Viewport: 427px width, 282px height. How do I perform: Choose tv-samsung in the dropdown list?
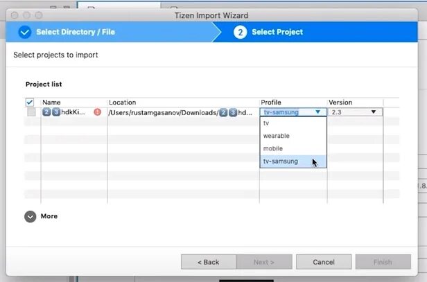tap(293, 161)
